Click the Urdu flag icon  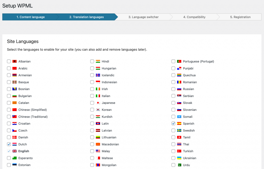click(x=179, y=165)
